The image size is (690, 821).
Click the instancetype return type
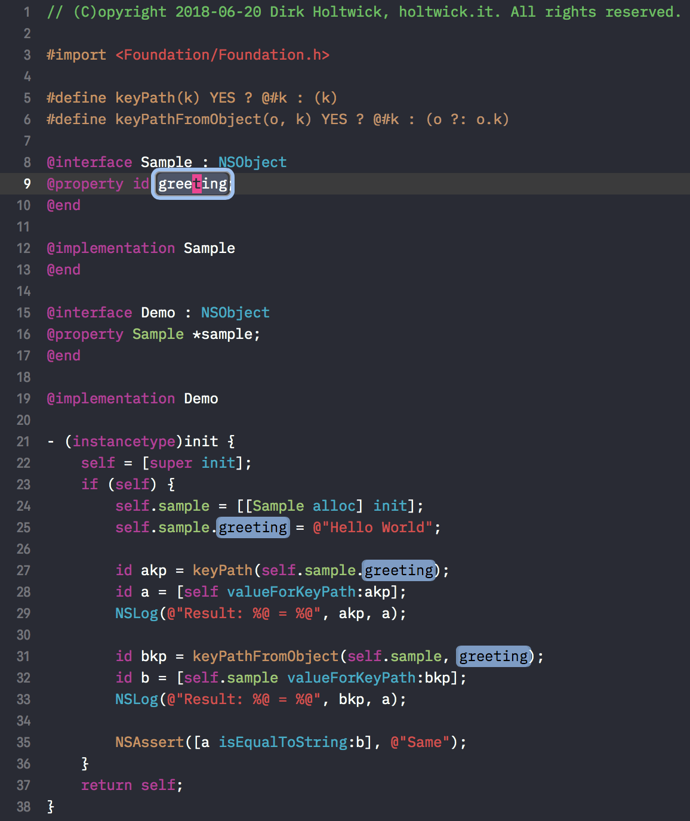124,442
